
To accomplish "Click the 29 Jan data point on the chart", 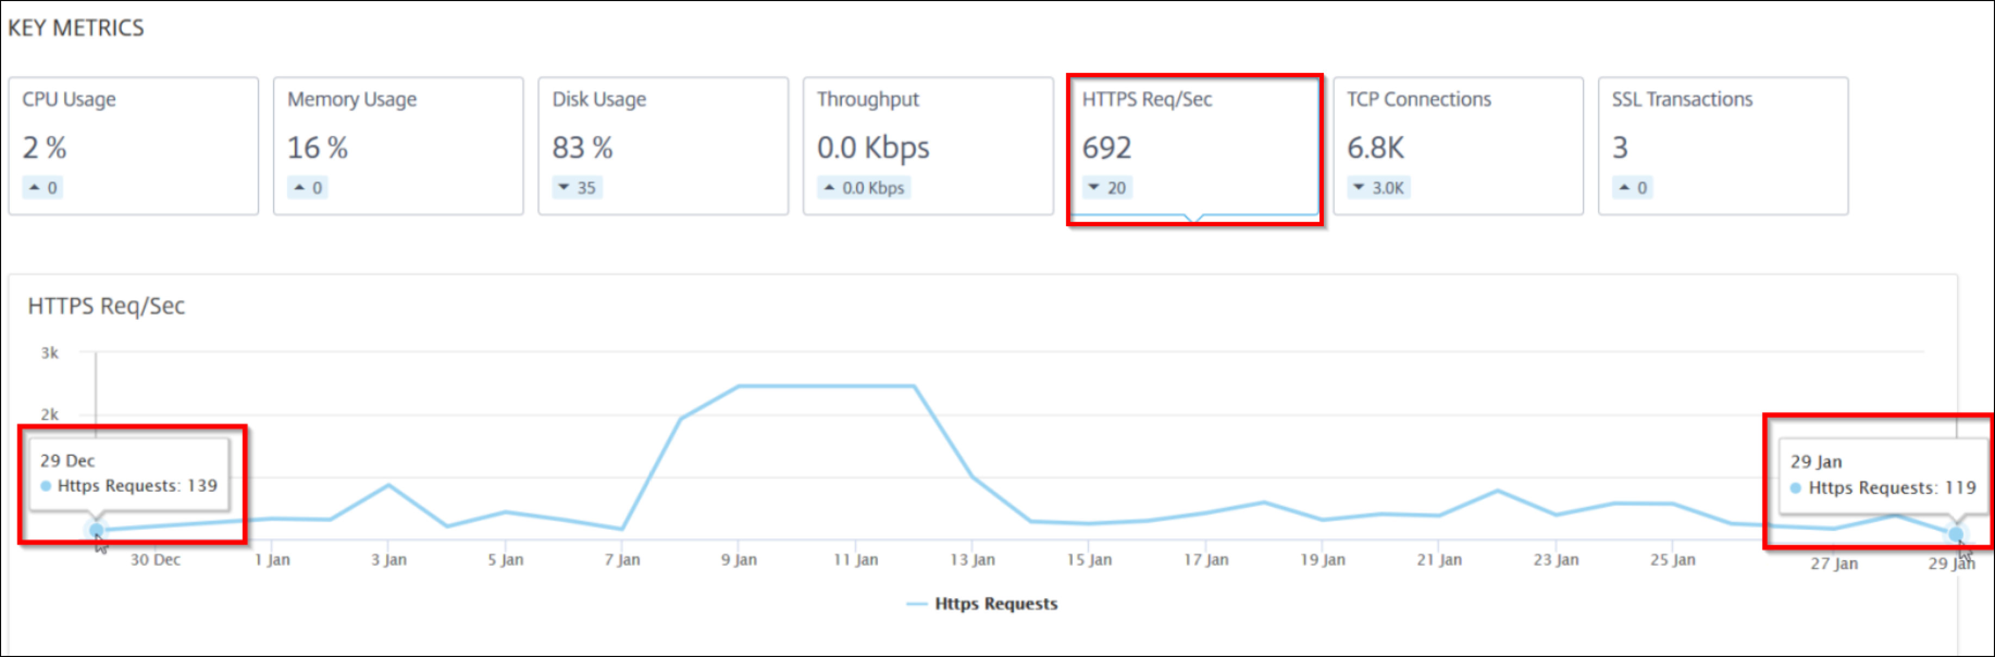I will pyautogui.click(x=1955, y=534).
